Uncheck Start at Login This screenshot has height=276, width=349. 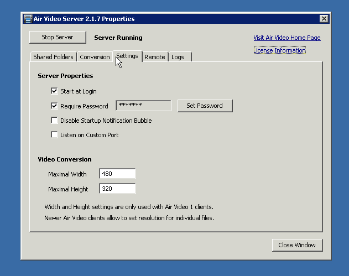tap(54, 91)
